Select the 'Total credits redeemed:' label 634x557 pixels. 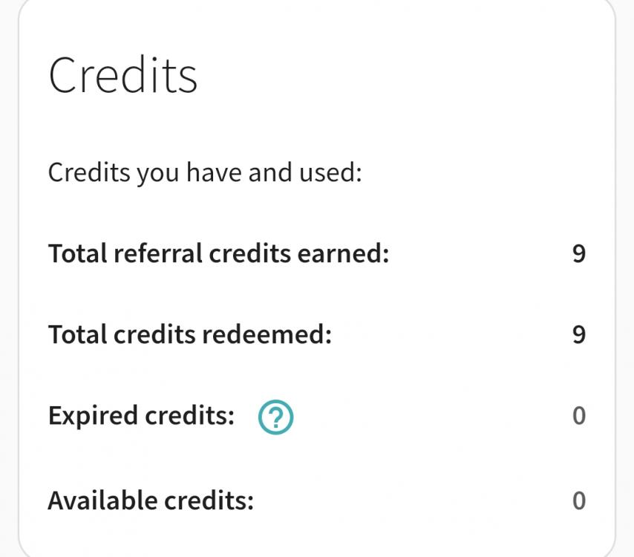pyautogui.click(x=189, y=335)
